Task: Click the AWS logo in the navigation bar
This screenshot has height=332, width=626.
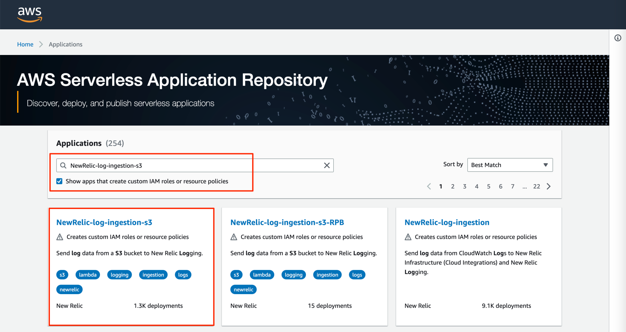Action: (x=30, y=14)
